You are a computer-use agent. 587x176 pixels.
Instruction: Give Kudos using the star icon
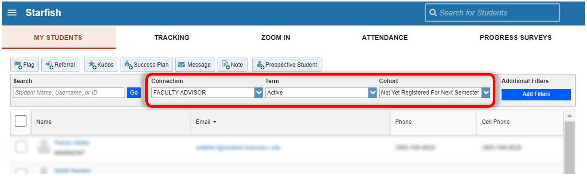point(92,65)
